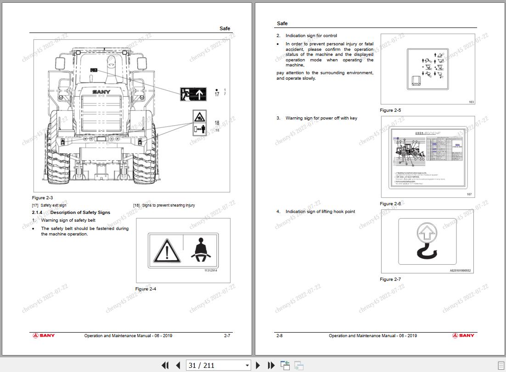Click the 'Figure 2-7' caption
Image resolution: width=506 pixels, height=372 pixels.
click(x=390, y=279)
